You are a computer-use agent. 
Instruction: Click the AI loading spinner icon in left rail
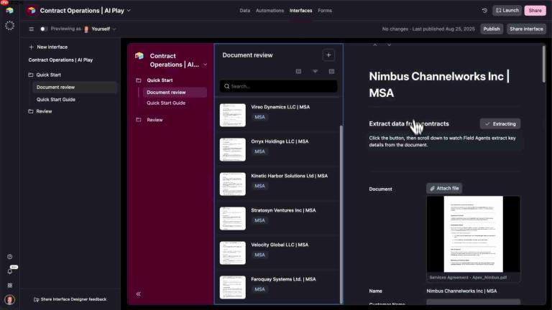pyautogui.click(x=9, y=25)
